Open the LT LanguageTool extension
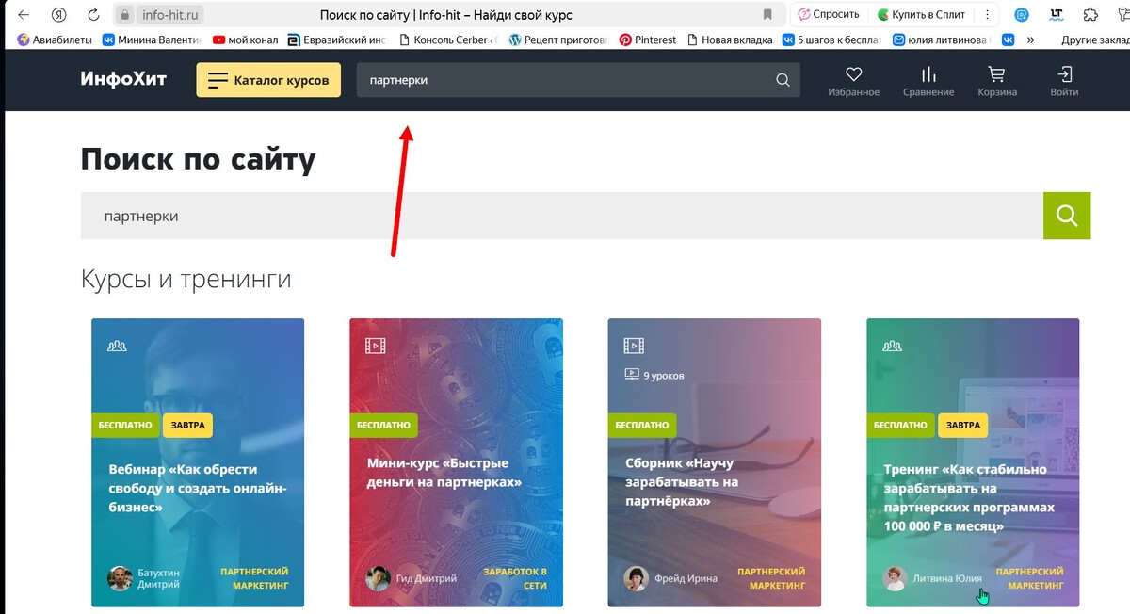The width and height of the screenshot is (1130, 614). tap(1057, 15)
